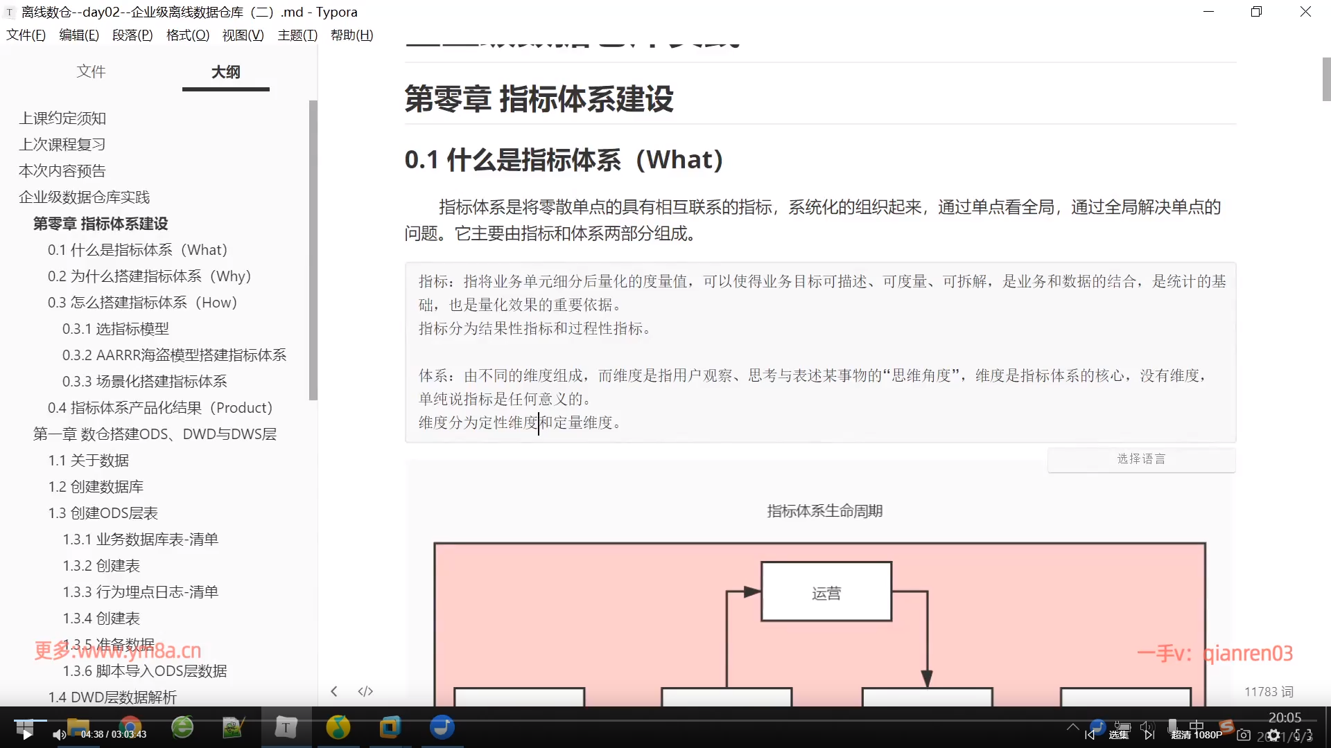Click the video progress bar

(665, 721)
